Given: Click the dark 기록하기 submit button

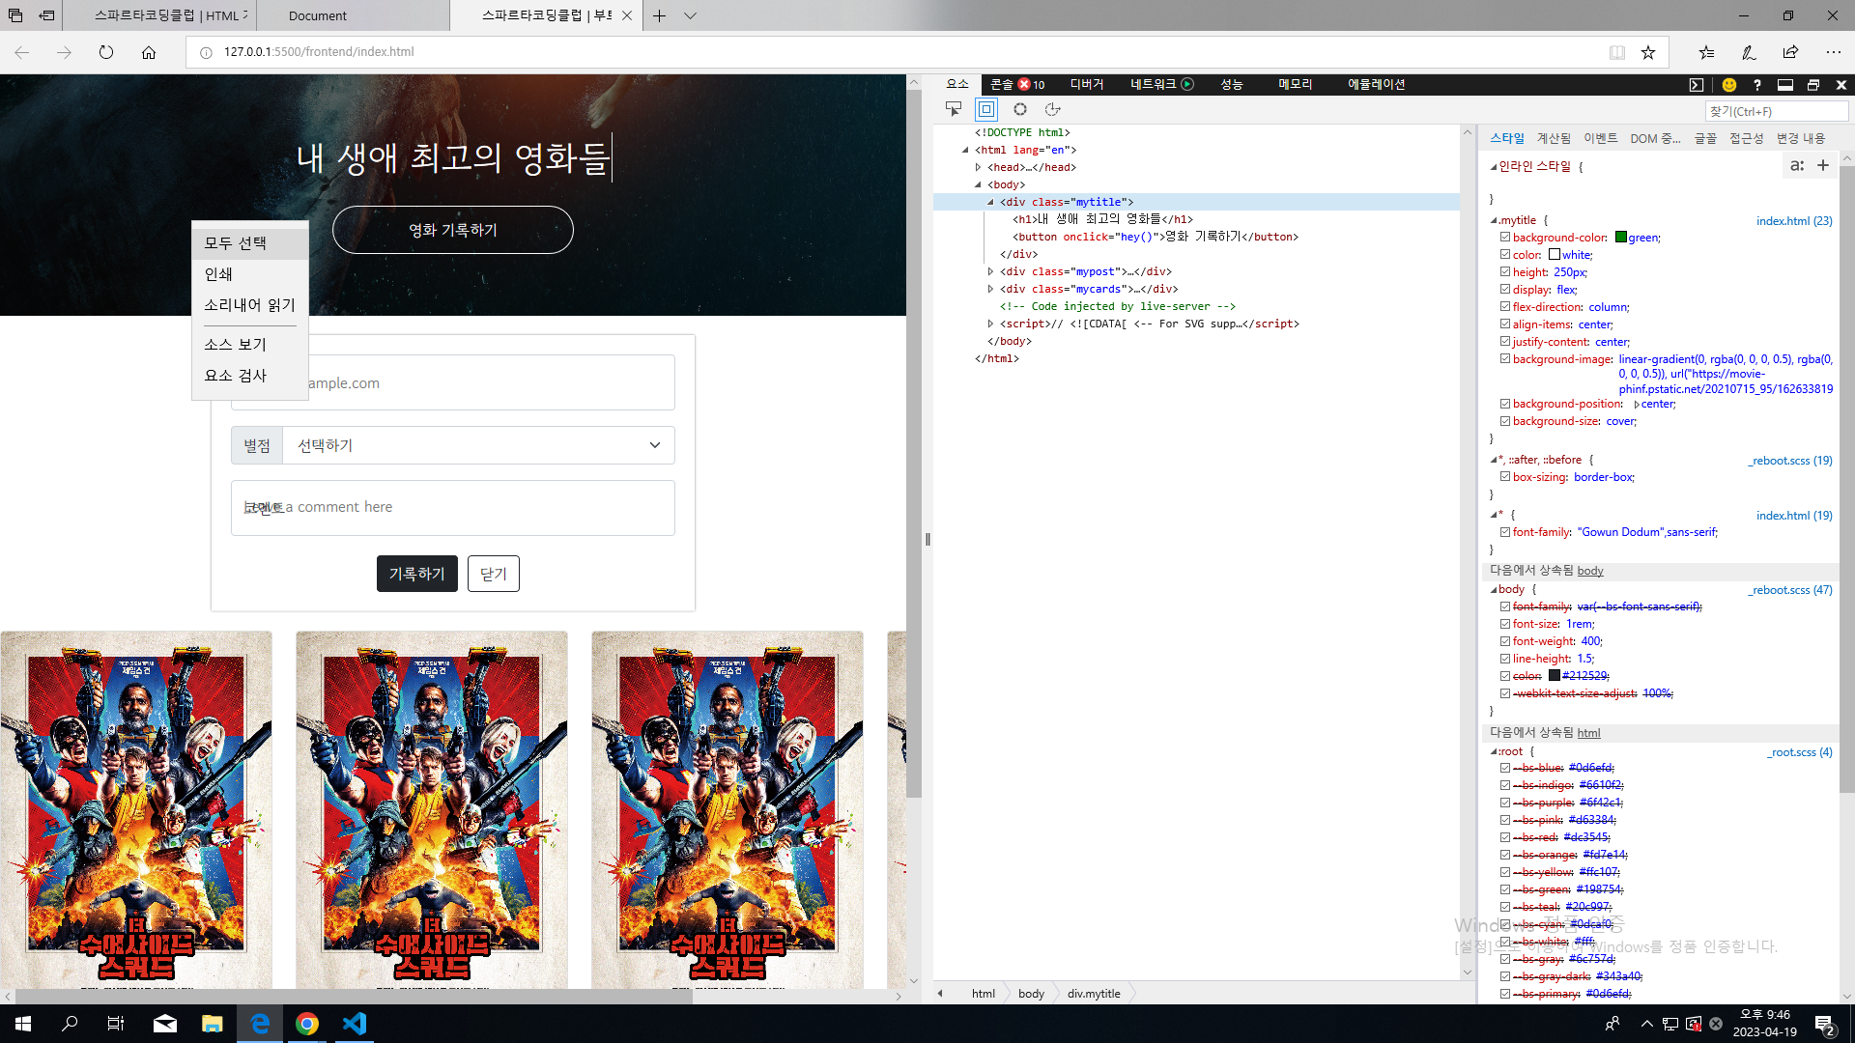Looking at the screenshot, I should pyautogui.click(x=417, y=574).
